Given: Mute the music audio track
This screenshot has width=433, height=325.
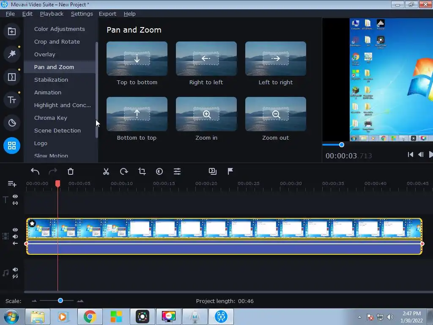Looking at the screenshot, I should (x=15, y=270).
